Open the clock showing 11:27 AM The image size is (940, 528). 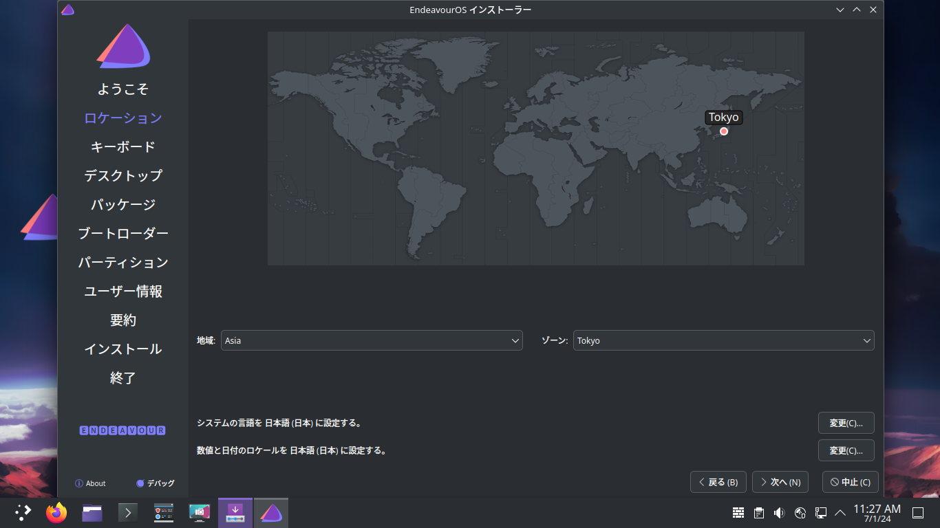click(877, 513)
